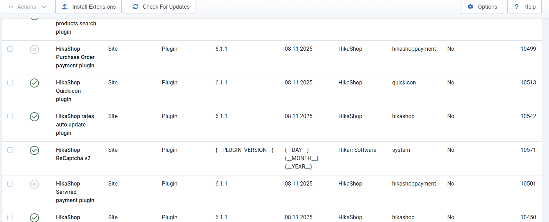Click the question mark Help icon
Viewport: 549px width, 222px height.
pos(517,7)
